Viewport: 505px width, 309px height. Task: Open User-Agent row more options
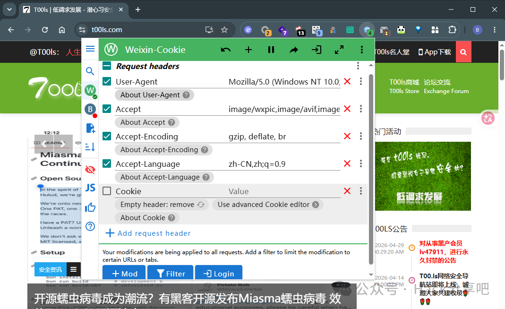361,81
